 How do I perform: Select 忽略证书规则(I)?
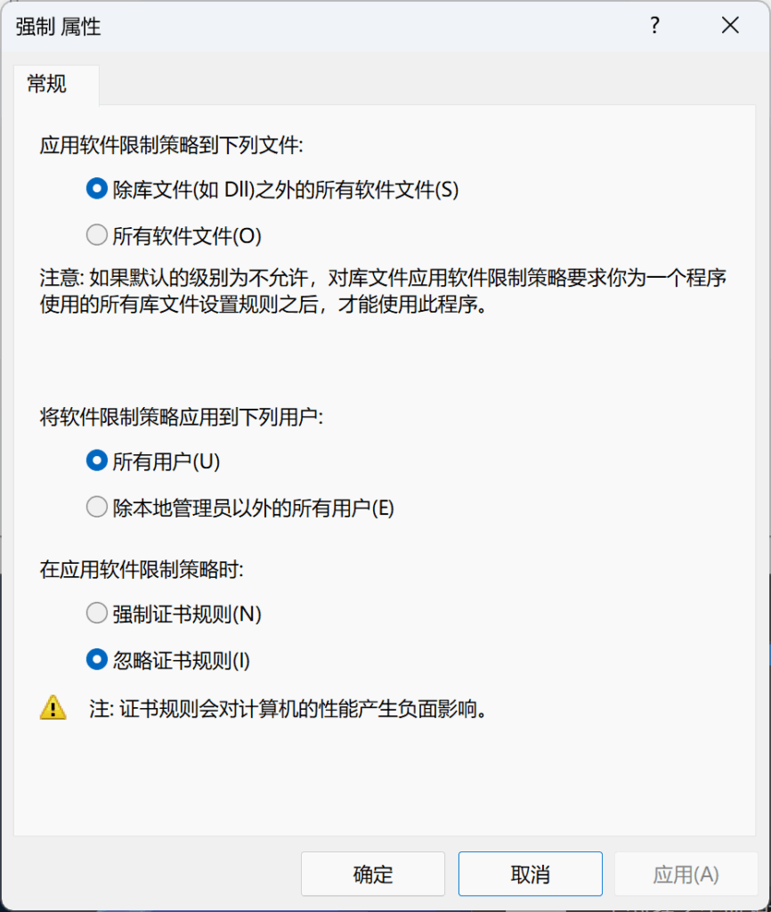[x=96, y=660]
